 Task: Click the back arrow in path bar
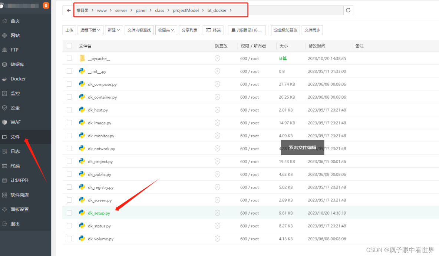coord(69,10)
